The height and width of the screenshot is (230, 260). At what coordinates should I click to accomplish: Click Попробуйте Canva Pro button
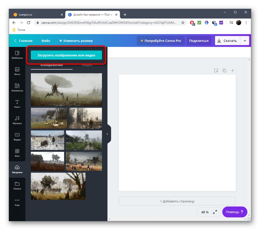[161, 41]
